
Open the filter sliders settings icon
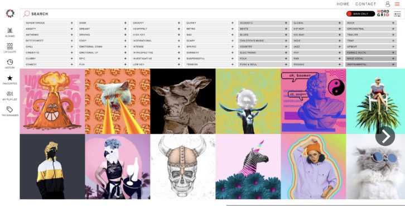tap(397, 14)
